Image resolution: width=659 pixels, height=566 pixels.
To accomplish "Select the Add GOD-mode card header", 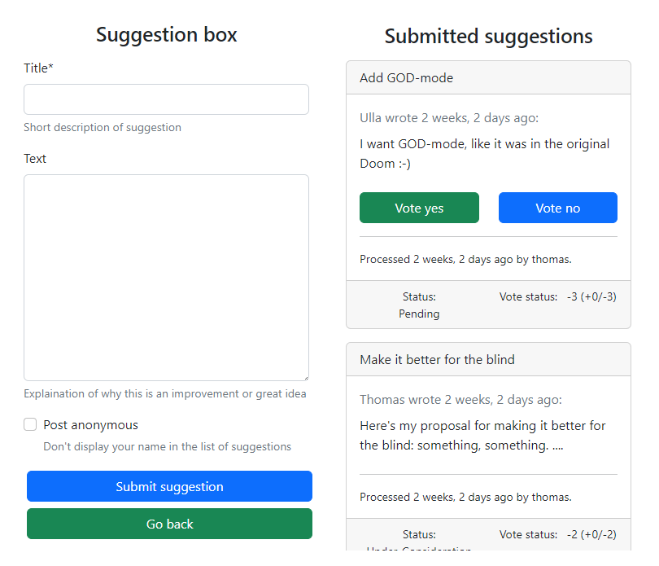I will click(x=488, y=78).
